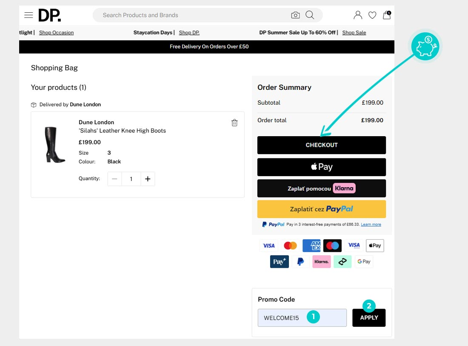Click the pink Klarna badge in payment icons
Image resolution: width=468 pixels, height=346 pixels.
coord(322,262)
